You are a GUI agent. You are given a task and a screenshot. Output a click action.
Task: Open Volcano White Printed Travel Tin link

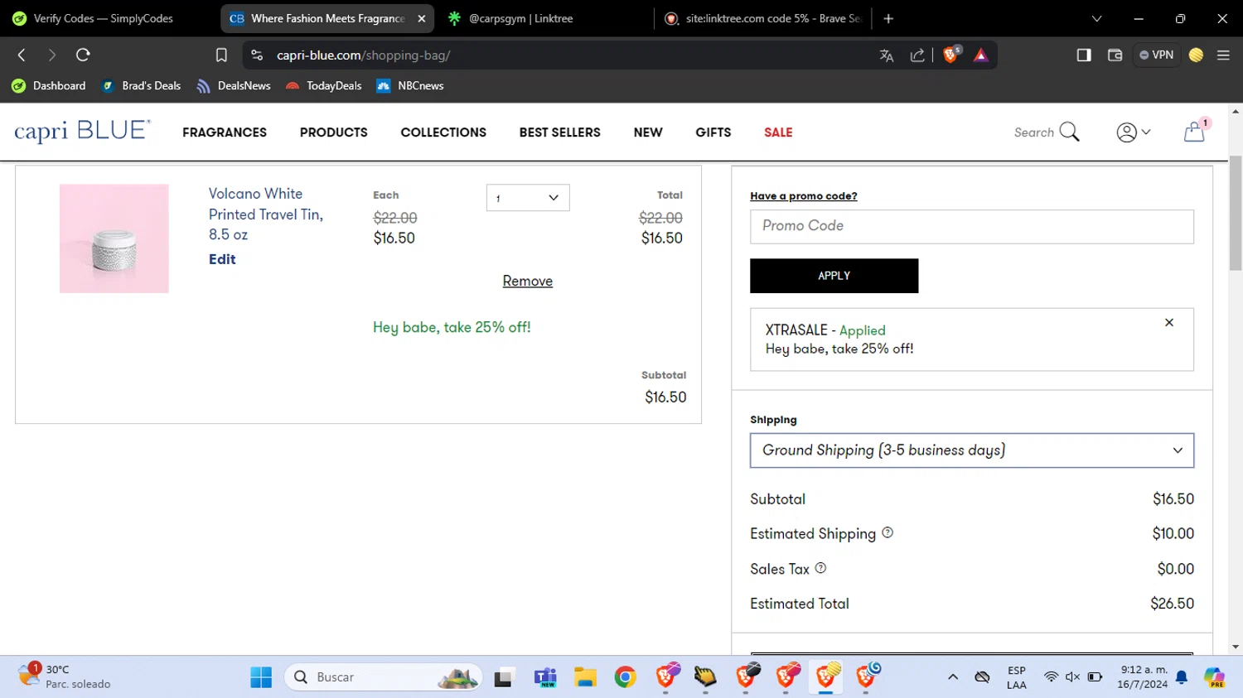(266, 214)
